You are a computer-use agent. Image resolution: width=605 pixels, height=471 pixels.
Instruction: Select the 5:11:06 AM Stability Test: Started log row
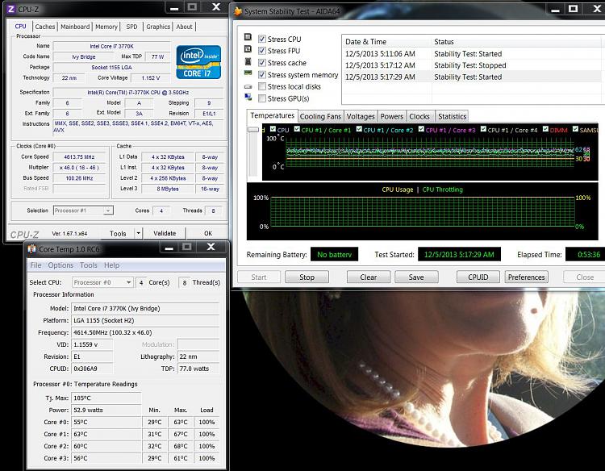click(x=473, y=53)
